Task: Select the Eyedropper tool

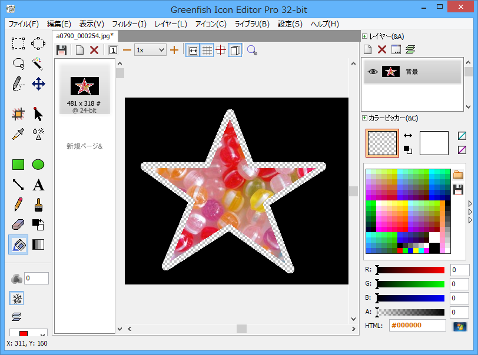Action: click(x=18, y=133)
